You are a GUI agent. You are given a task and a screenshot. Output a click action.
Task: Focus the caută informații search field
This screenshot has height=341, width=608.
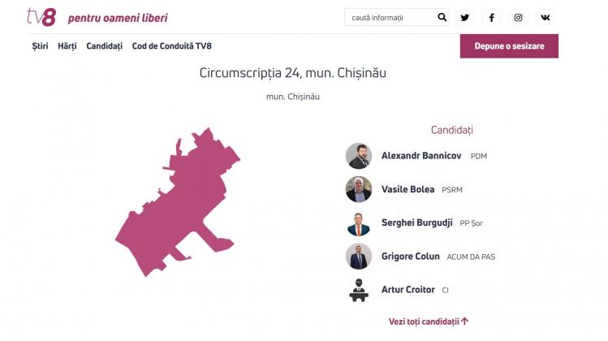[391, 18]
